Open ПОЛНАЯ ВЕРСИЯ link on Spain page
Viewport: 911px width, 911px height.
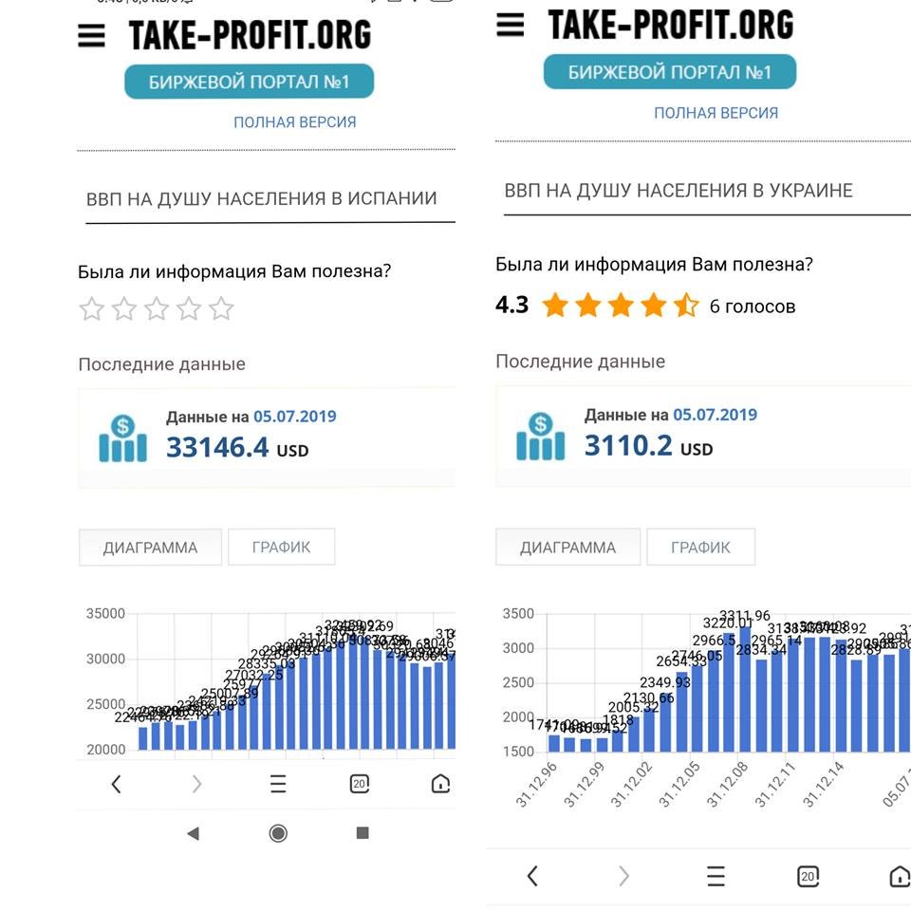pos(295,122)
